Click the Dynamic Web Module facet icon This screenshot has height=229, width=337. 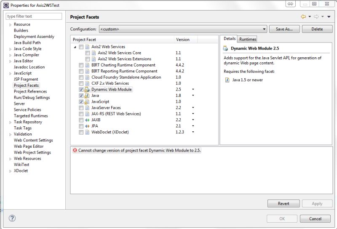tap(87, 89)
